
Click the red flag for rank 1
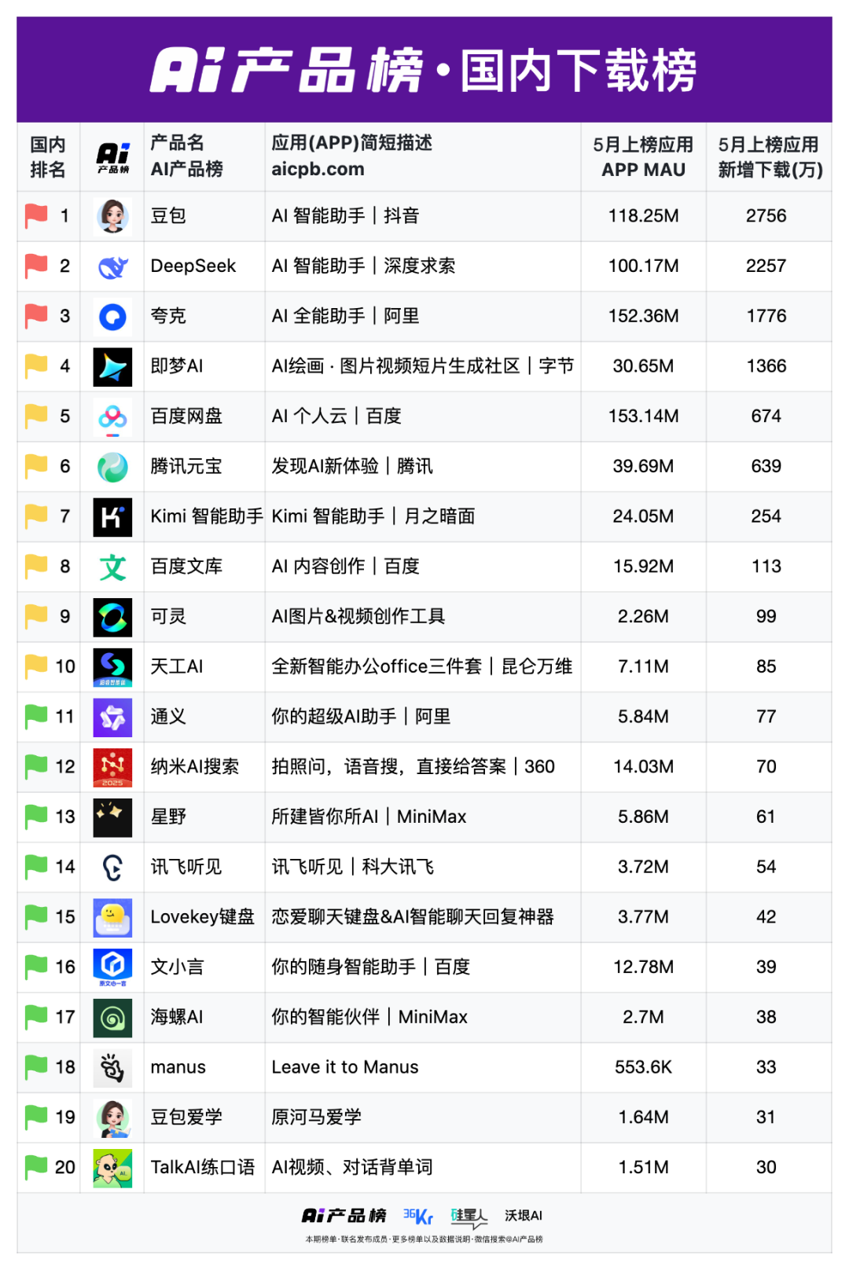pos(36,215)
